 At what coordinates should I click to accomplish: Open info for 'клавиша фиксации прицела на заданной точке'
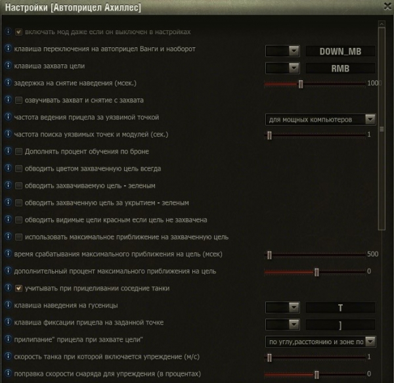pos(8,322)
